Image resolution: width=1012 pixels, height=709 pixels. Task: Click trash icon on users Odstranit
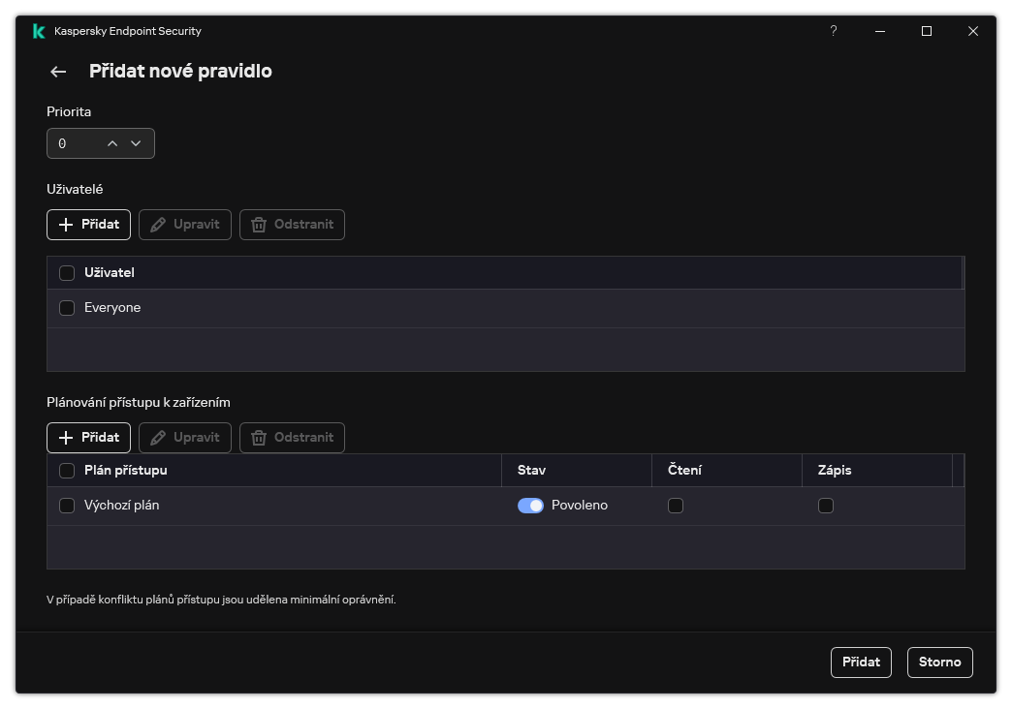(x=259, y=225)
